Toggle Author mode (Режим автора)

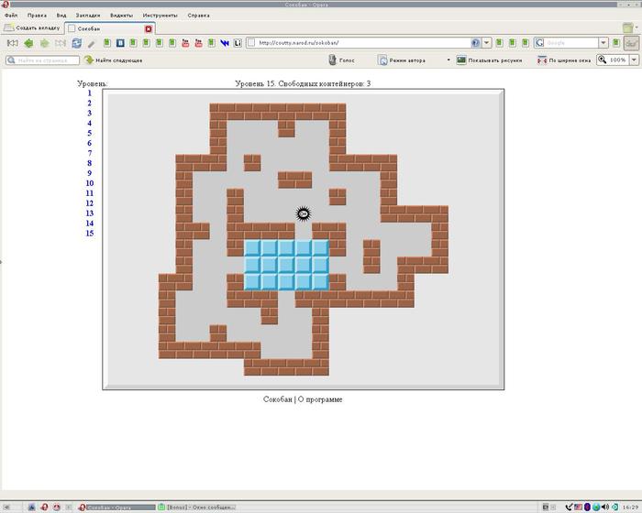[402, 60]
